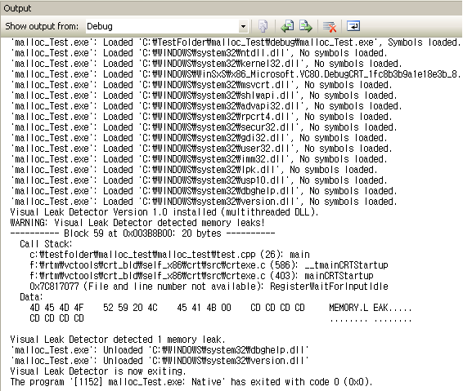The height and width of the screenshot is (391, 463).
Task: Select the shlwapi.dll loaded line
Action: 204,96
